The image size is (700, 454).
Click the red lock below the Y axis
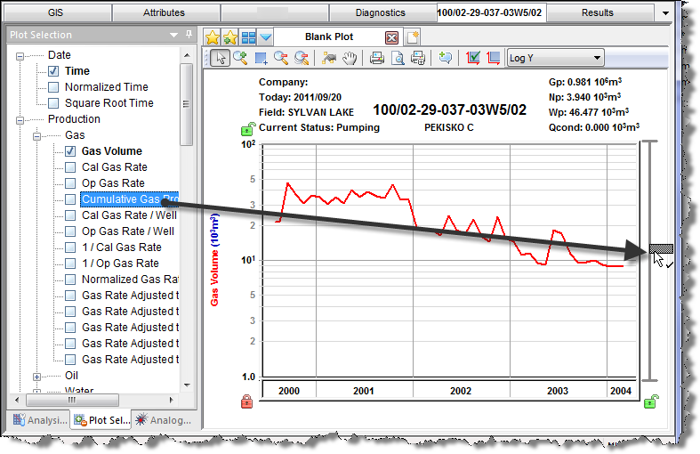pos(246,402)
